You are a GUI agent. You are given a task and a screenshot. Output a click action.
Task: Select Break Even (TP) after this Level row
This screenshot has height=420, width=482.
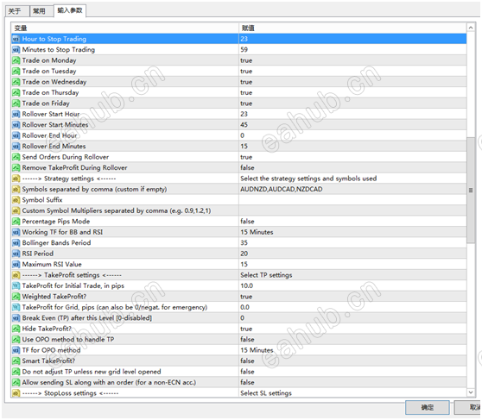click(x=239, y=318)
